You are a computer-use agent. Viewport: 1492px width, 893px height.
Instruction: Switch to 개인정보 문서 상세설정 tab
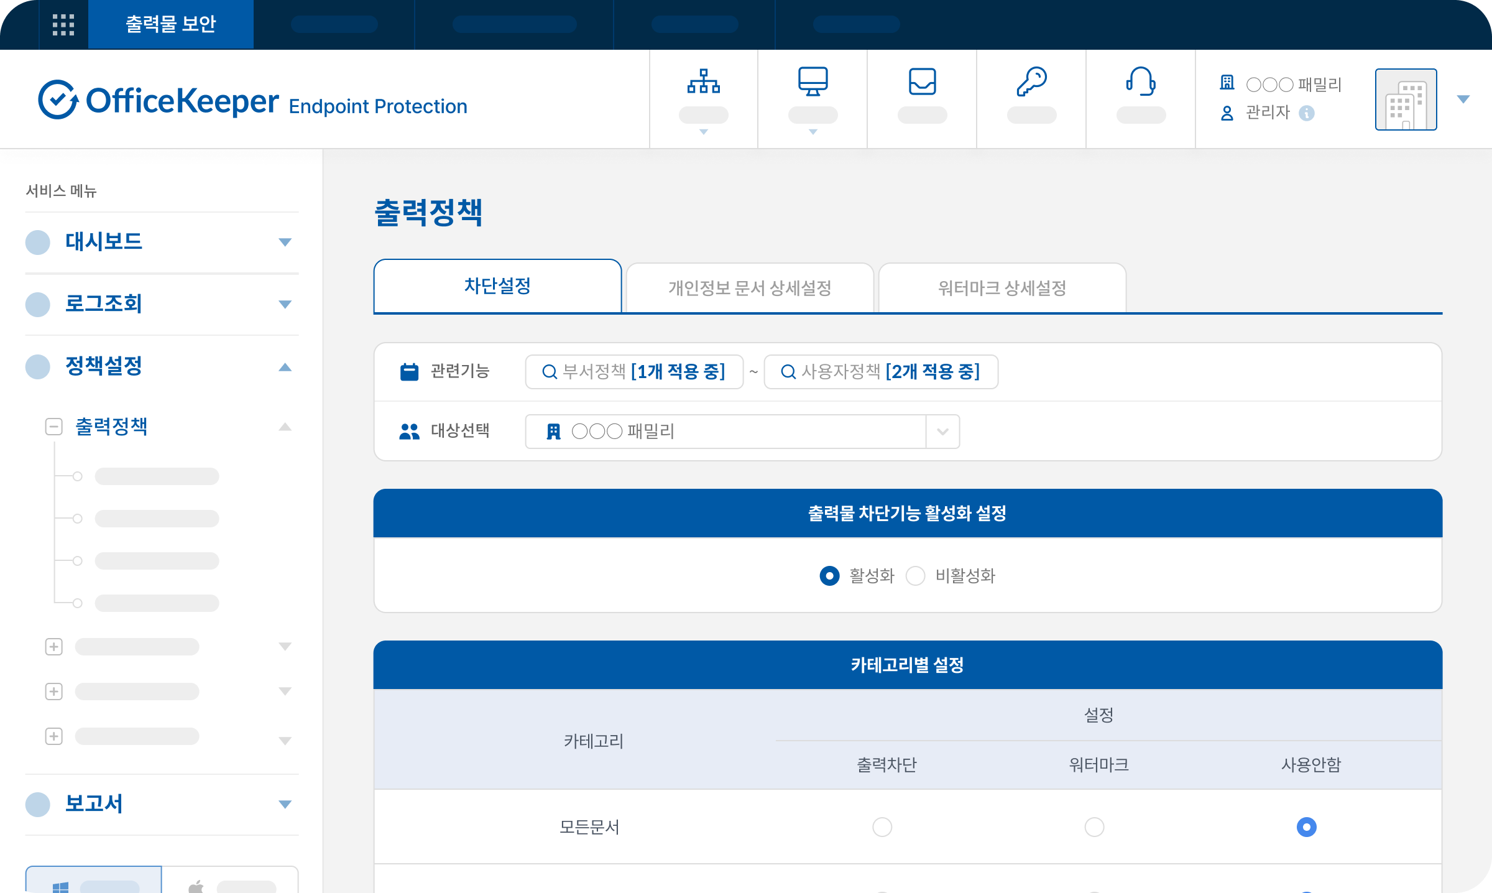coord(750,288)
